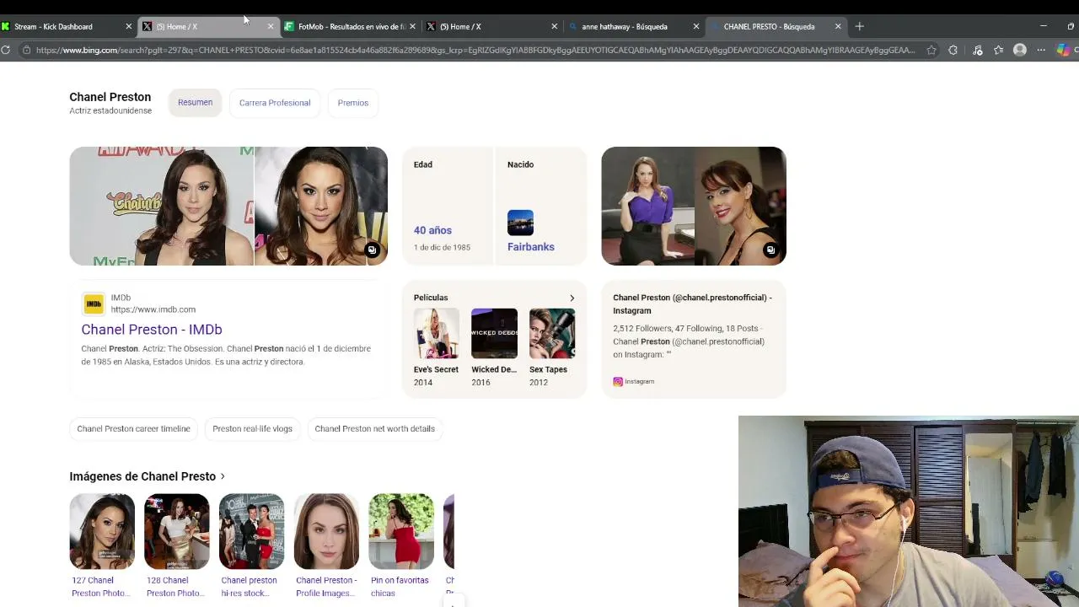Restore down the browser window
Image resolution: width=1079 pixels, height=607 pixels.
tap(1071, 26)
